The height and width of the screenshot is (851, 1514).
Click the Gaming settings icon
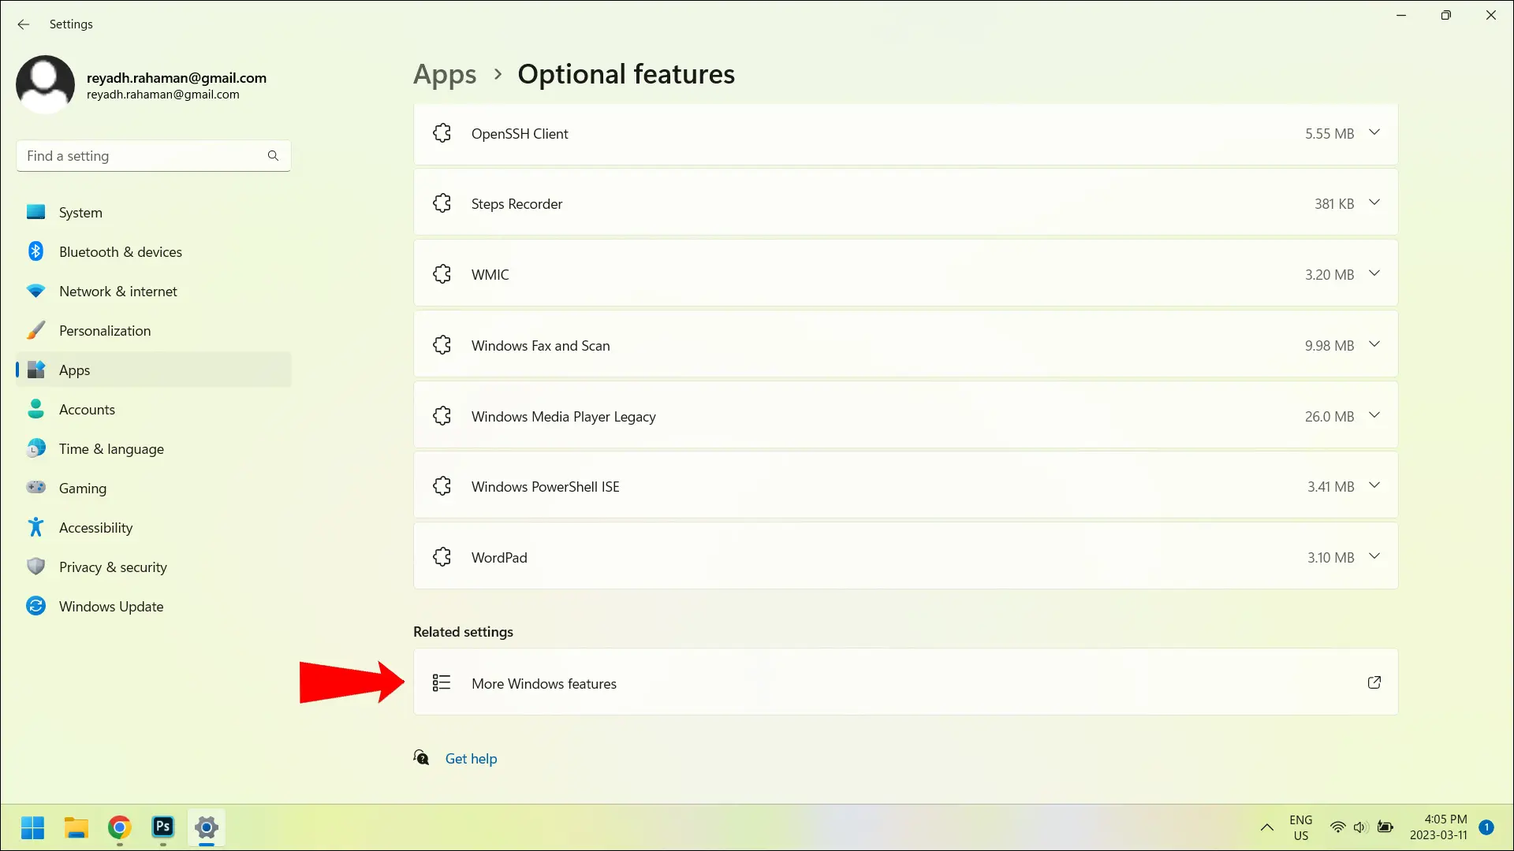coord(35,487)
